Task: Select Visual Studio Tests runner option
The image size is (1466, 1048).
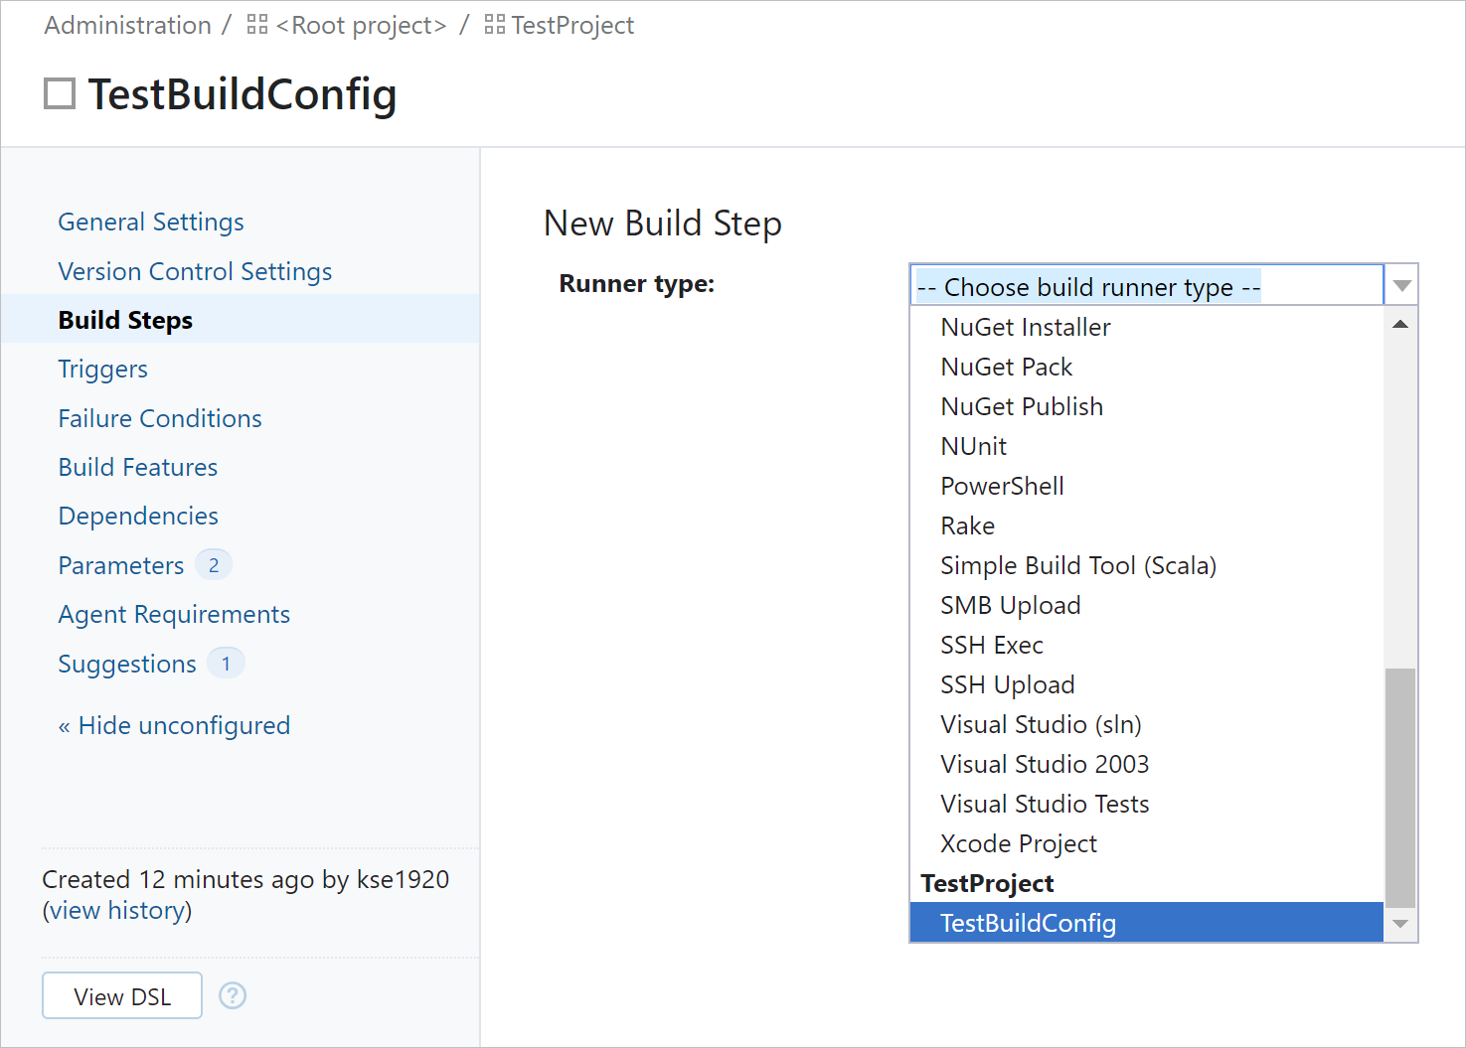Action: point(1045,803)
